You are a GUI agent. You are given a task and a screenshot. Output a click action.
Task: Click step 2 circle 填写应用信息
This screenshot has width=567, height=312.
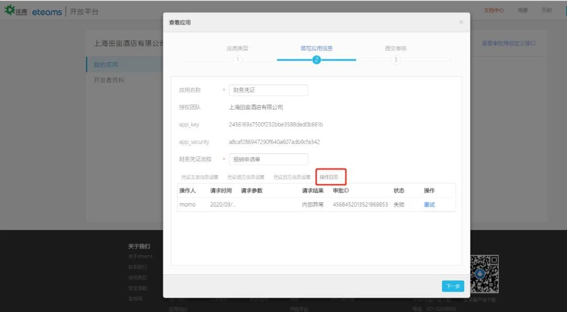coord(317,60)
